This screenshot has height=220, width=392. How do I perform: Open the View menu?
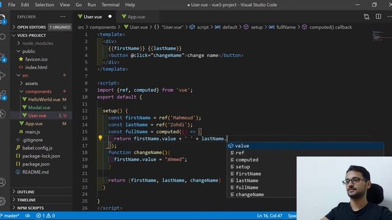click(x=65, y=5)
